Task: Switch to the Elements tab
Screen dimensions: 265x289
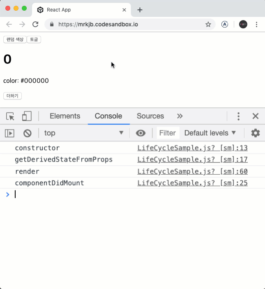Action: point(65,116)
